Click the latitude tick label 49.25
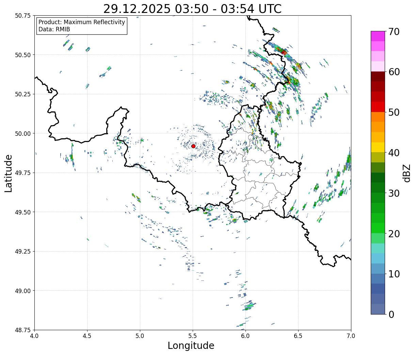The image size is (415, 354). pyautogui.click(x=23, y=252)
